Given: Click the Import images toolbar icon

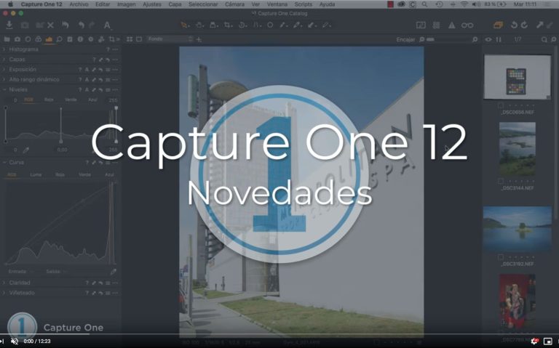Looking at the screenshot, I should click(9, 25).
